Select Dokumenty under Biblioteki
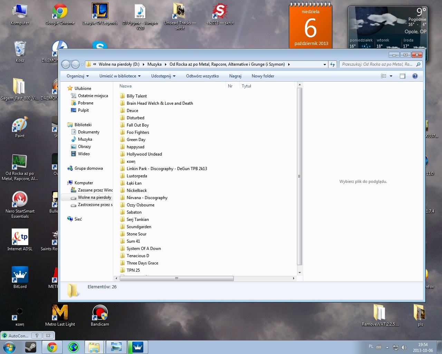 (x=85, y=132)
